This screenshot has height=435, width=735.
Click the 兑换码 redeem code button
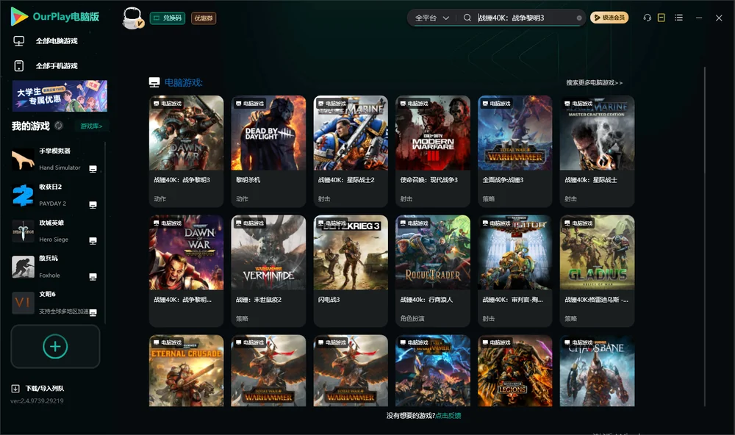[168, 18]
